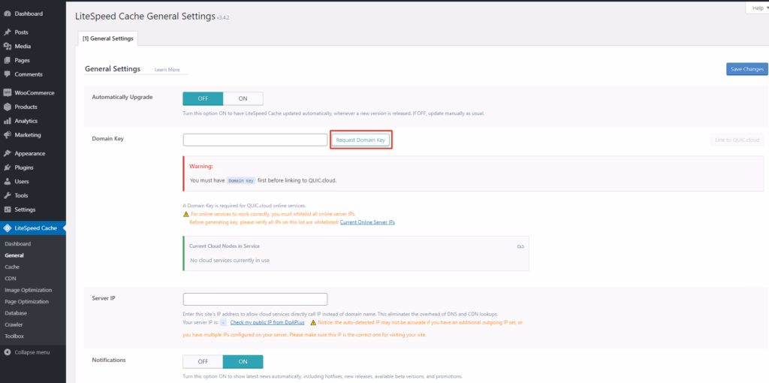Click 'Current Cloud Nodes in Service' heading

coord(225,246)
